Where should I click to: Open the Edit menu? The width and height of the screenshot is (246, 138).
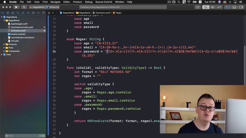[x=29, y=2]
